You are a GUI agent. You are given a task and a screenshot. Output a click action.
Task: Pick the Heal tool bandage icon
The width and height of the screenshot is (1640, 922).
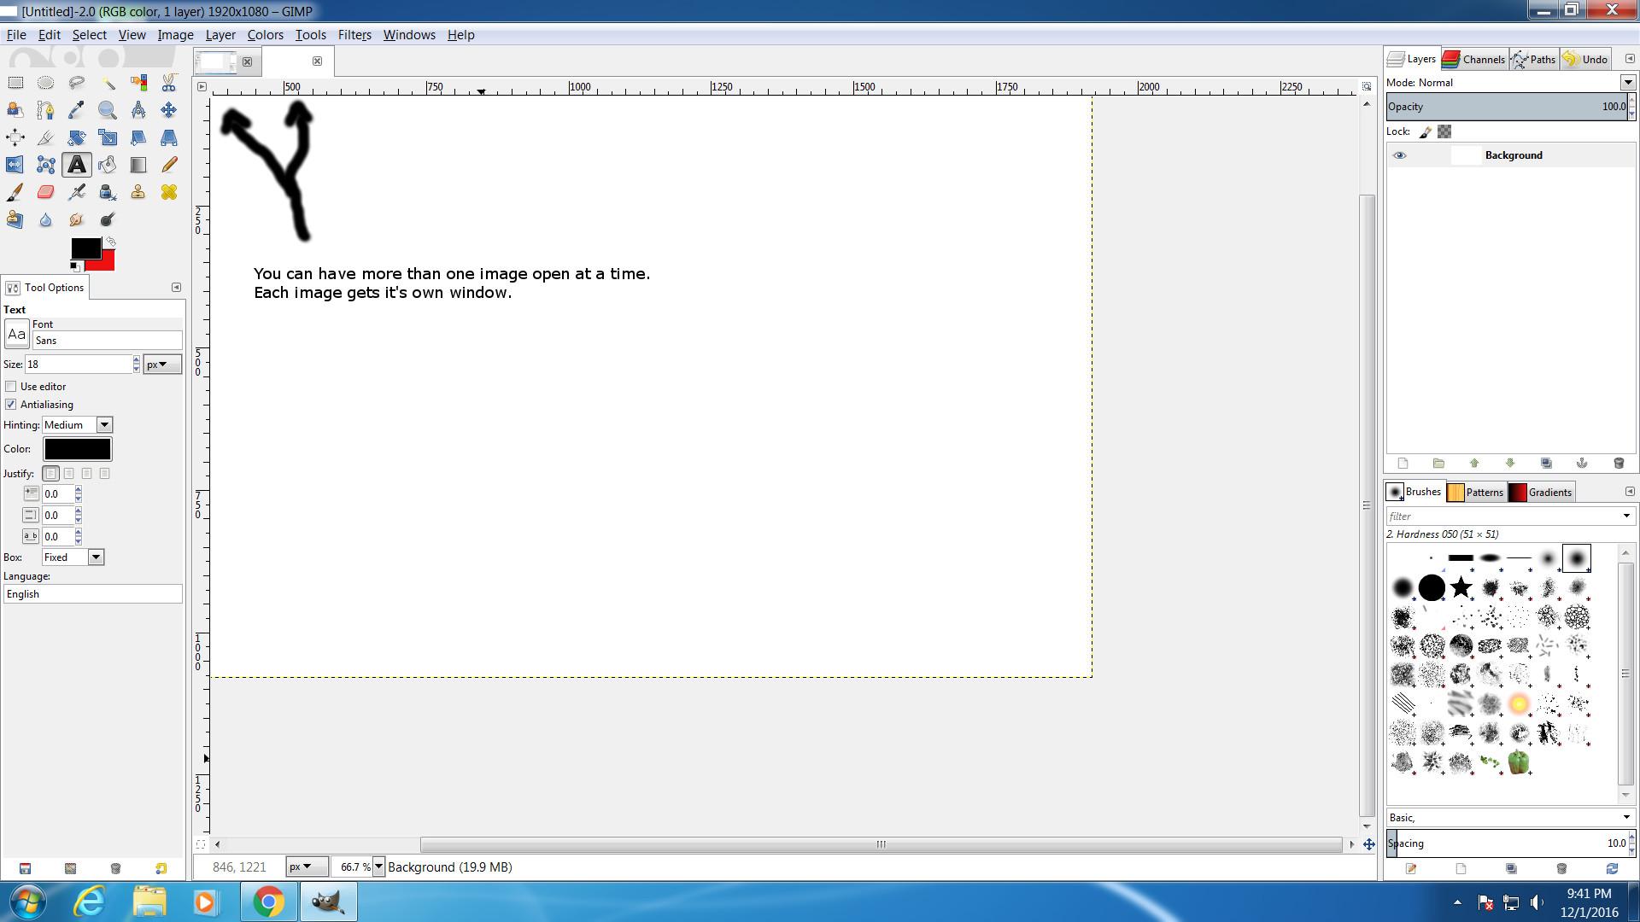pos(169,192)
